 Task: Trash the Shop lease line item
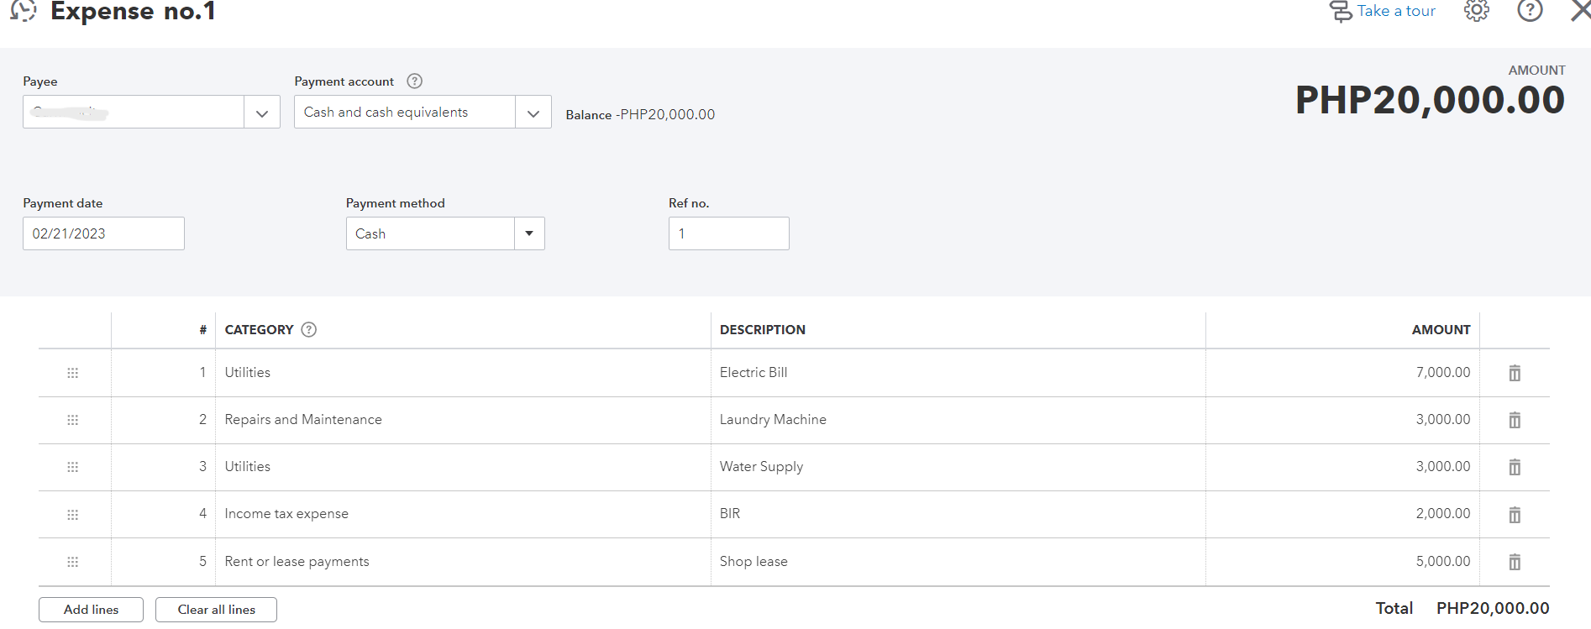(1514, 562)
